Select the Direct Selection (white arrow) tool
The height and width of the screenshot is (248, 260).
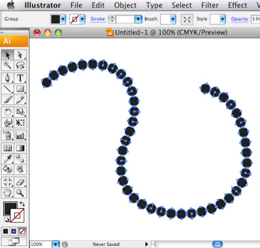pos(20,55)
